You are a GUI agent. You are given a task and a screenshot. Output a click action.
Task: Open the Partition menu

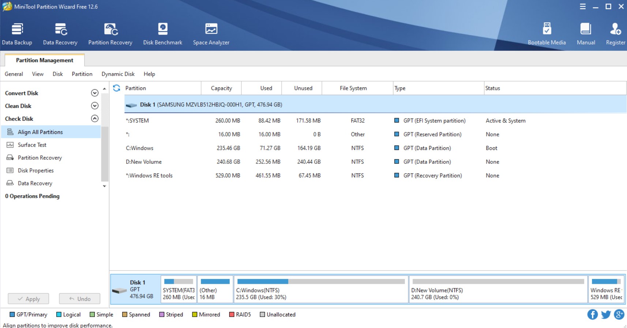pyautogui.click(x=82, y=74)
